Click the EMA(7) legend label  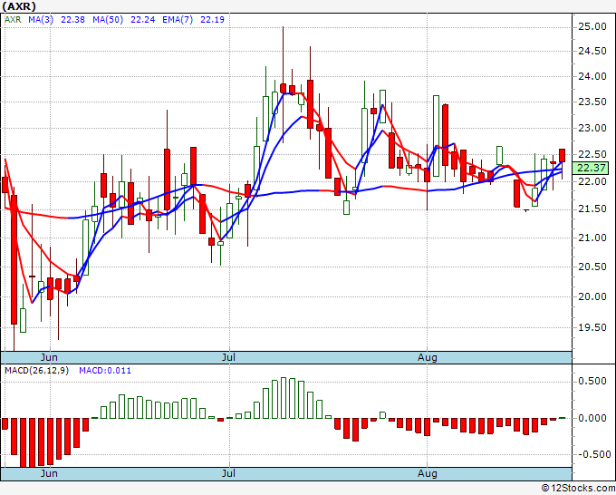[178, 20]
